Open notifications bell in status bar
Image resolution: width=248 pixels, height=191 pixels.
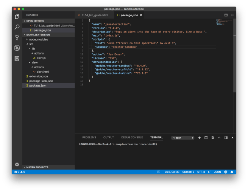coord(232,172)
